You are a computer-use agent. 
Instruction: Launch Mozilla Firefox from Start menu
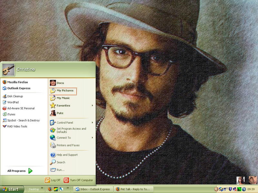(17, 82)
